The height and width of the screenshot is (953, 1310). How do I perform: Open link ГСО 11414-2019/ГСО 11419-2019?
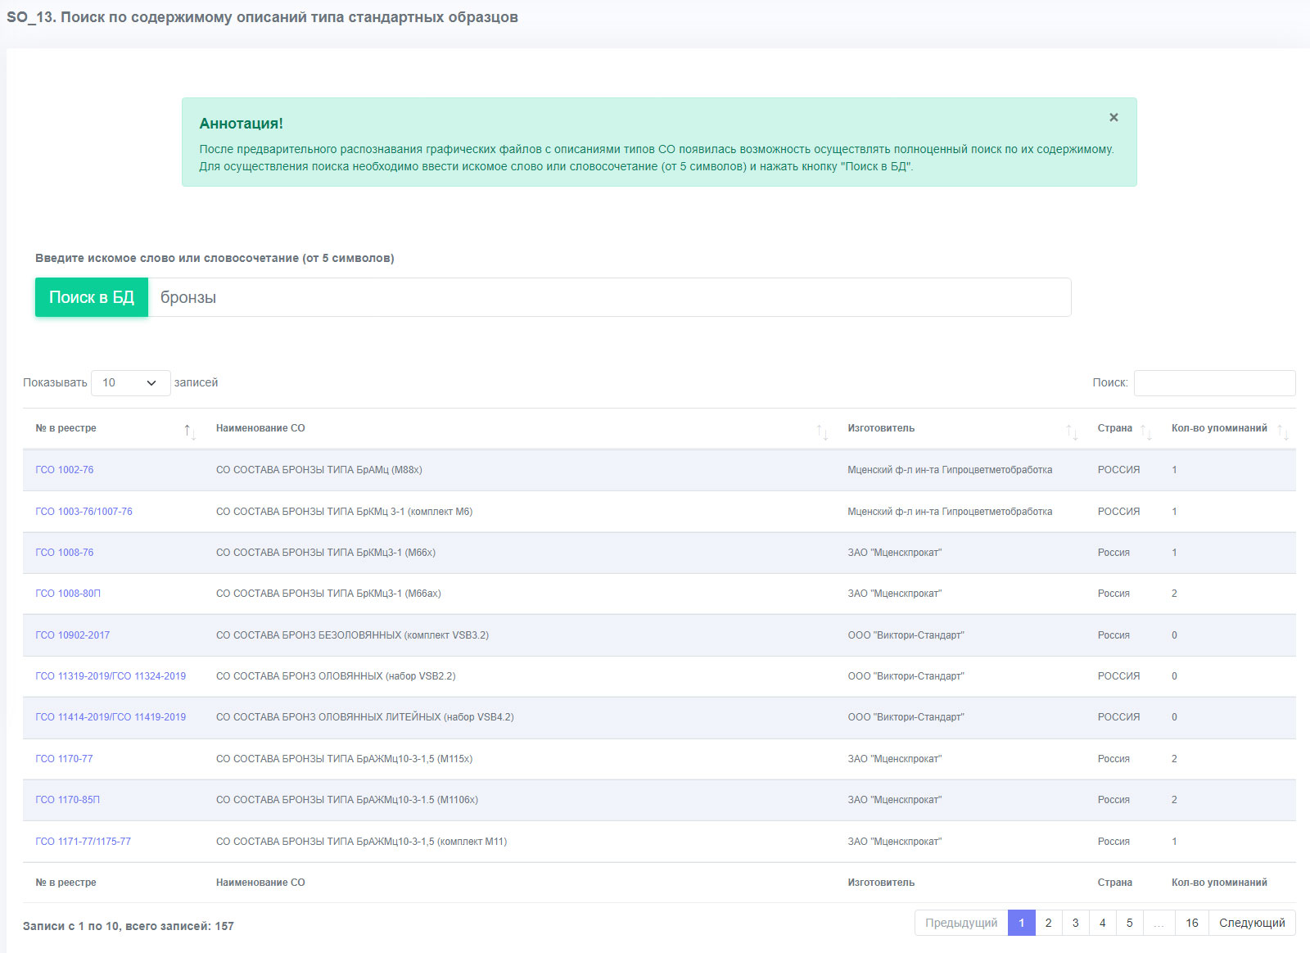tap(111, 717)
